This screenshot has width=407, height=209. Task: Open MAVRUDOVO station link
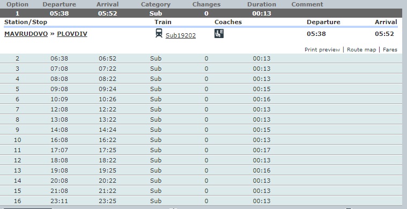point(26,34)
